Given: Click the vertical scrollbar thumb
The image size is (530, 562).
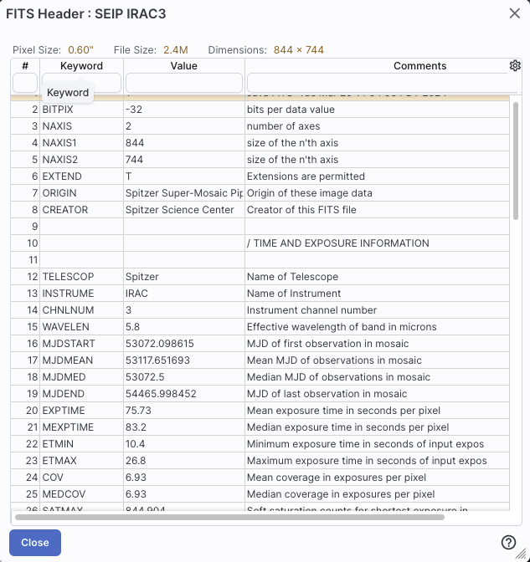Looking at the screenshot, I should click(516, 161).
